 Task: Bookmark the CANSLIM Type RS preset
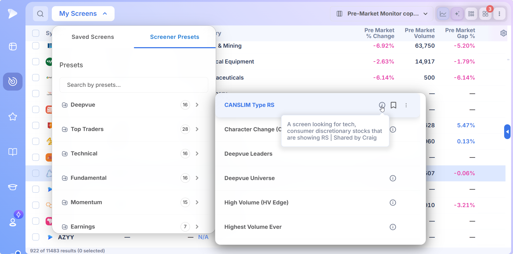pos(393,105)
